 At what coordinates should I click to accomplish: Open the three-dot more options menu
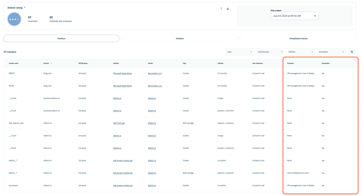click(x=221, y=9)
